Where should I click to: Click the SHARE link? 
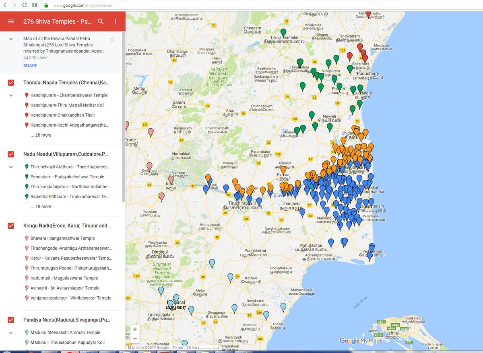30,66
